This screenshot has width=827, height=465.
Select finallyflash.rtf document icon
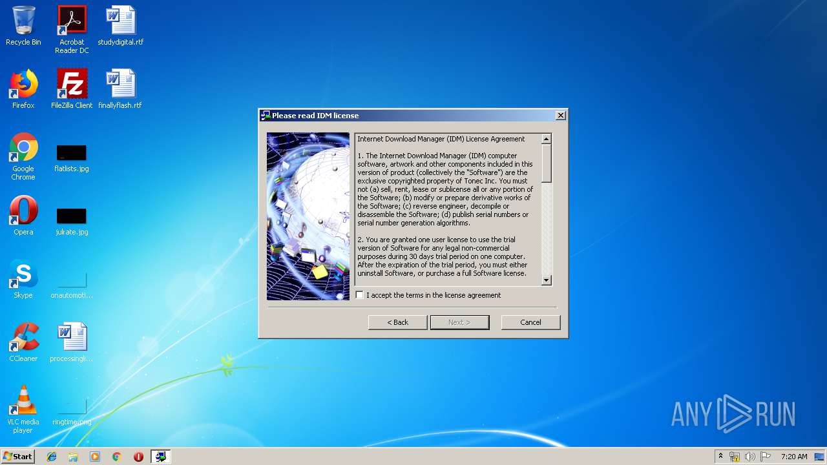coord(120,89)
